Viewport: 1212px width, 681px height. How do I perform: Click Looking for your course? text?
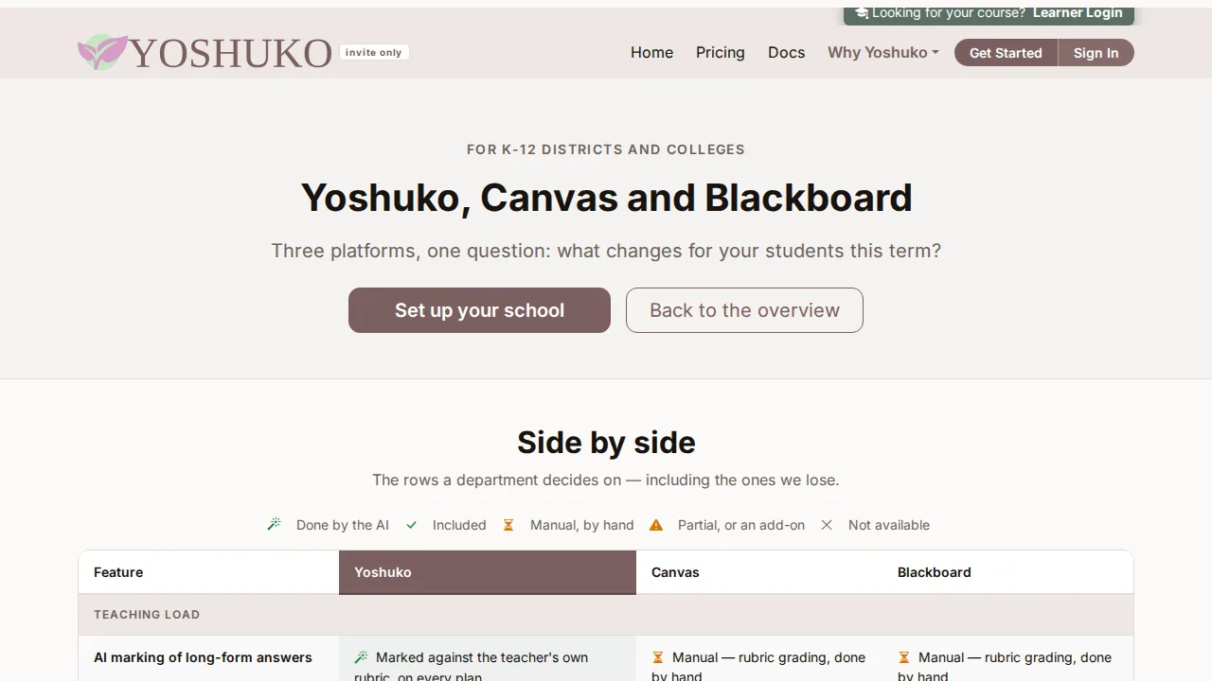(949, 13)
